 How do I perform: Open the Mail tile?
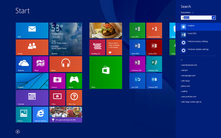tap(32, 30)
